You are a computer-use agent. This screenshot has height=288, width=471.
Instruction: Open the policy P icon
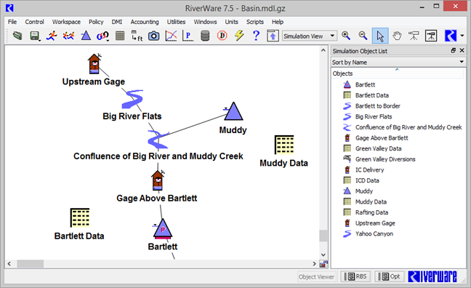188,36
